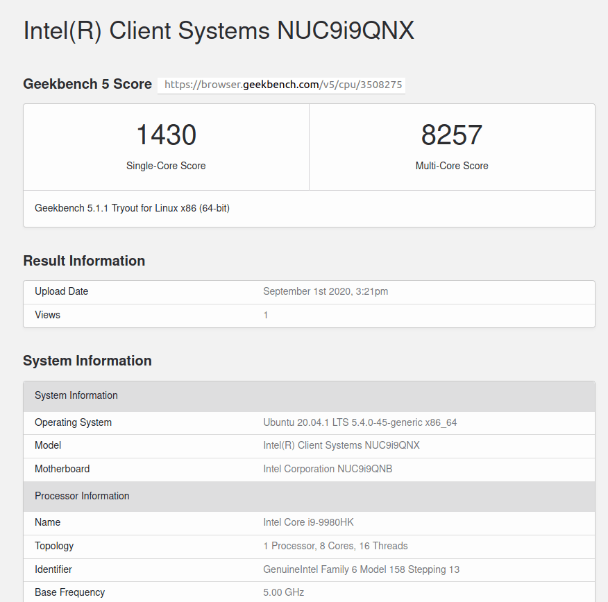Click the Model row label
The width and height of the screenshot is (608, 602).
[x=48, y=445]
